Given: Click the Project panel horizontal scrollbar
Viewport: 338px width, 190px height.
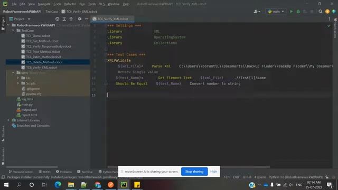Looking at the screenshot, I should tap(32, 167).
